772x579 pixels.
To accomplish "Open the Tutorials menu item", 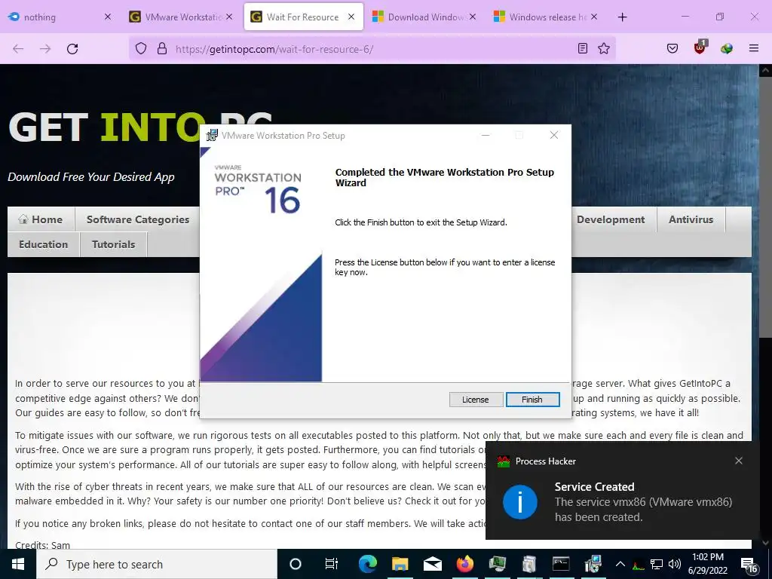I will tap(113, 245).
